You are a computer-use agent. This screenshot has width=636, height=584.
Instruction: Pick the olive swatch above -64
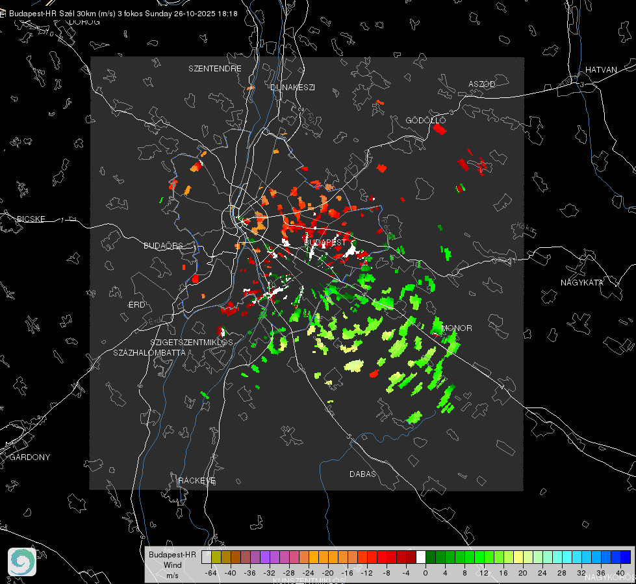click(x=216, y=557)
